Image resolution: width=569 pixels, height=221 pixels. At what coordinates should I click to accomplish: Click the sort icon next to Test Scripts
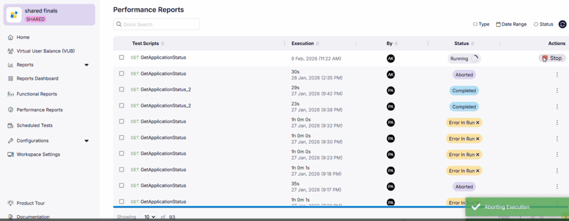(163, 43)
